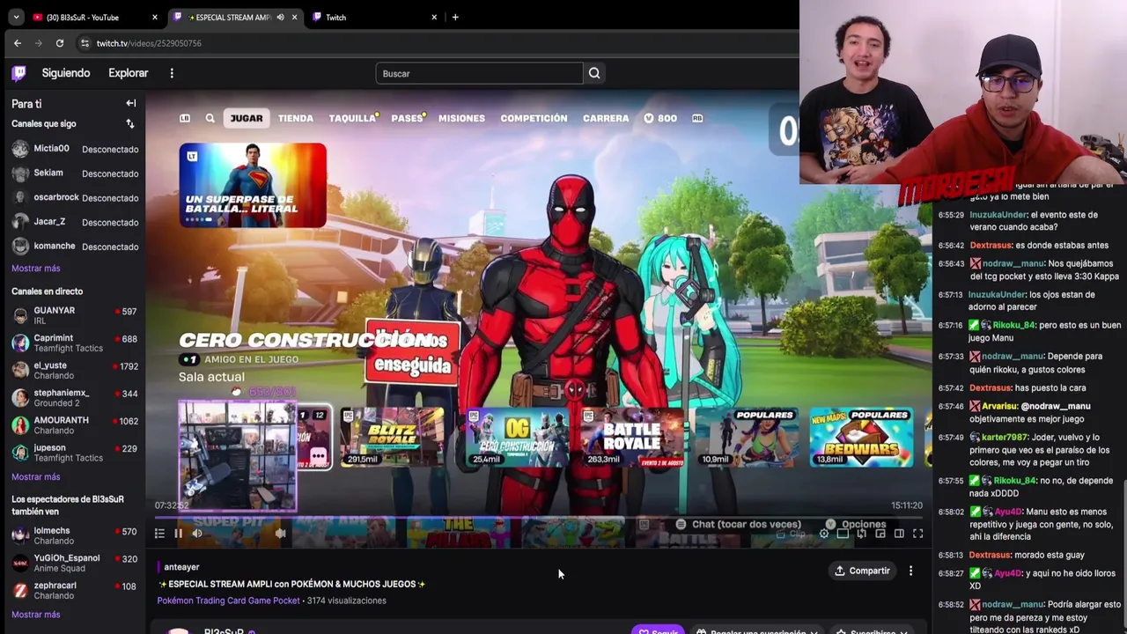Expand Mostrar más under viewers also watch
The height and width of the screenshot is (634, 1127).
tap(36, 614)
